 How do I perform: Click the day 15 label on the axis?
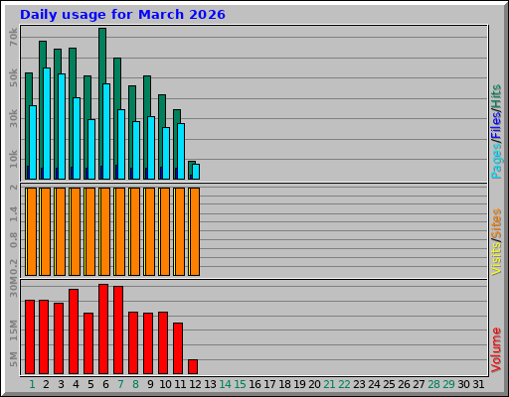pos(240,384)
